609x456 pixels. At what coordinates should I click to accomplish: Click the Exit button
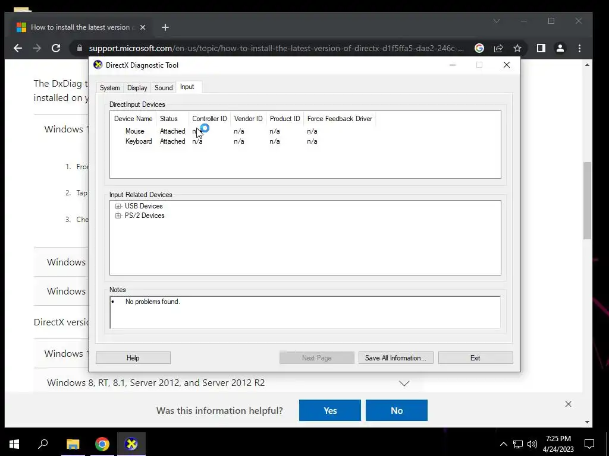475,358
